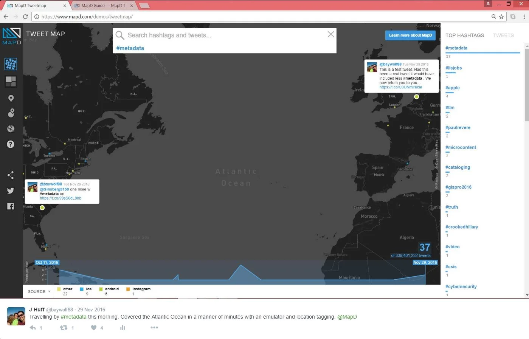Share via the Facebook icon
The image size is (529, 339).
(11, 206)
